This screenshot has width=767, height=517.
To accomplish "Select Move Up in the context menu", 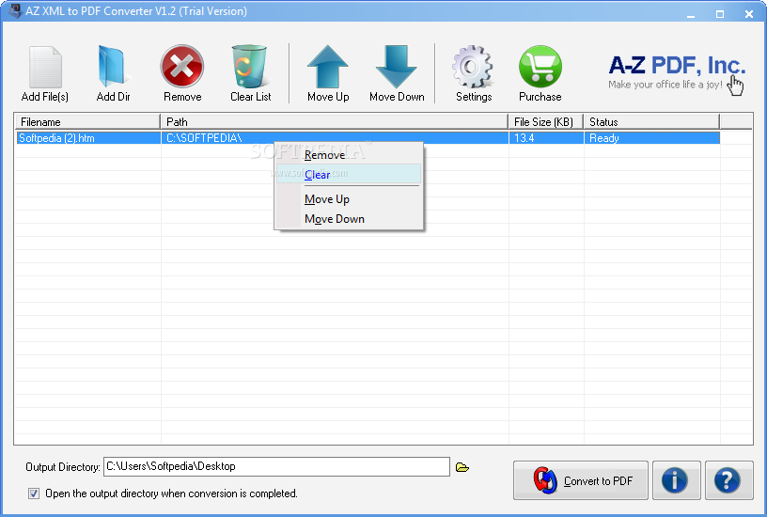I will (x=349, y=199).
